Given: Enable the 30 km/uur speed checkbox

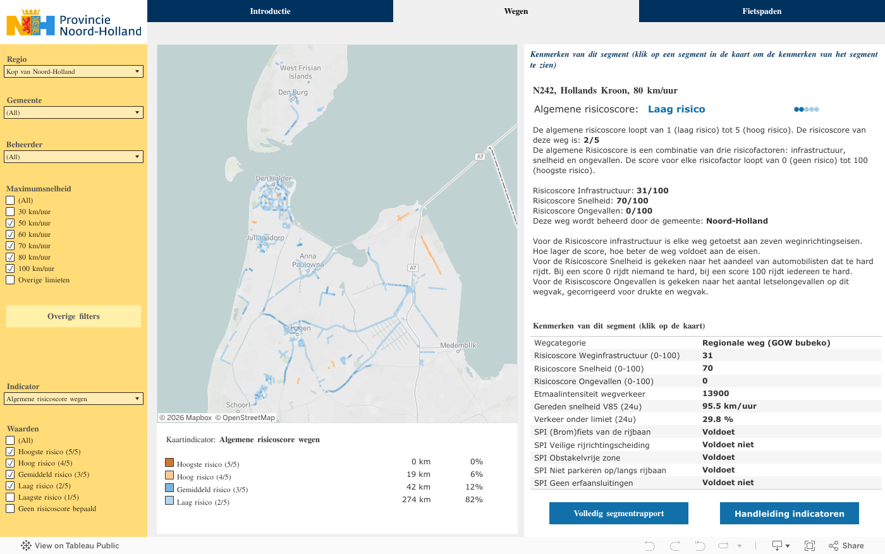Looking at the screenshot, I should (x=10, y=212).
